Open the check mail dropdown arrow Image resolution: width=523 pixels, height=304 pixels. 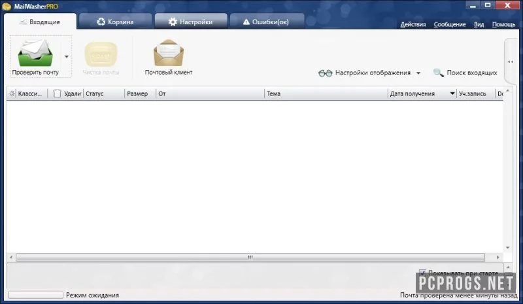[67, 56]
